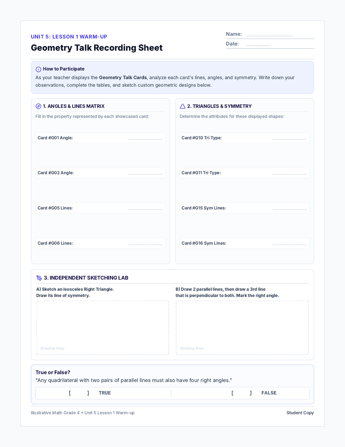Click the triangle icon for Triangles & Symmetry

click(x=183, y=106)
